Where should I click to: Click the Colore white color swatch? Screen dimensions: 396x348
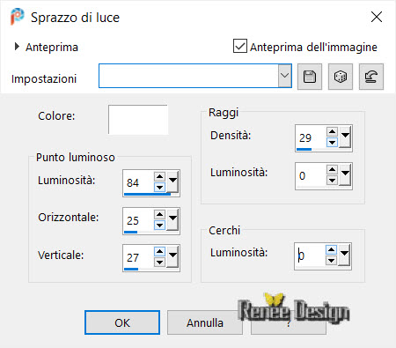click(x=138, y=120)
